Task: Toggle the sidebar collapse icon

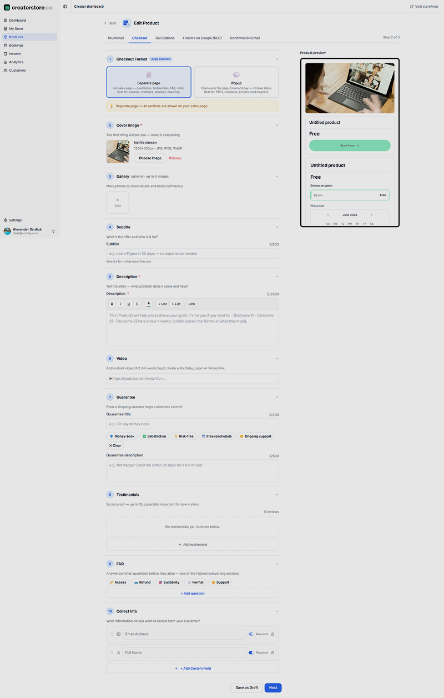Action: pyautogui.click(x=65, y=7)
